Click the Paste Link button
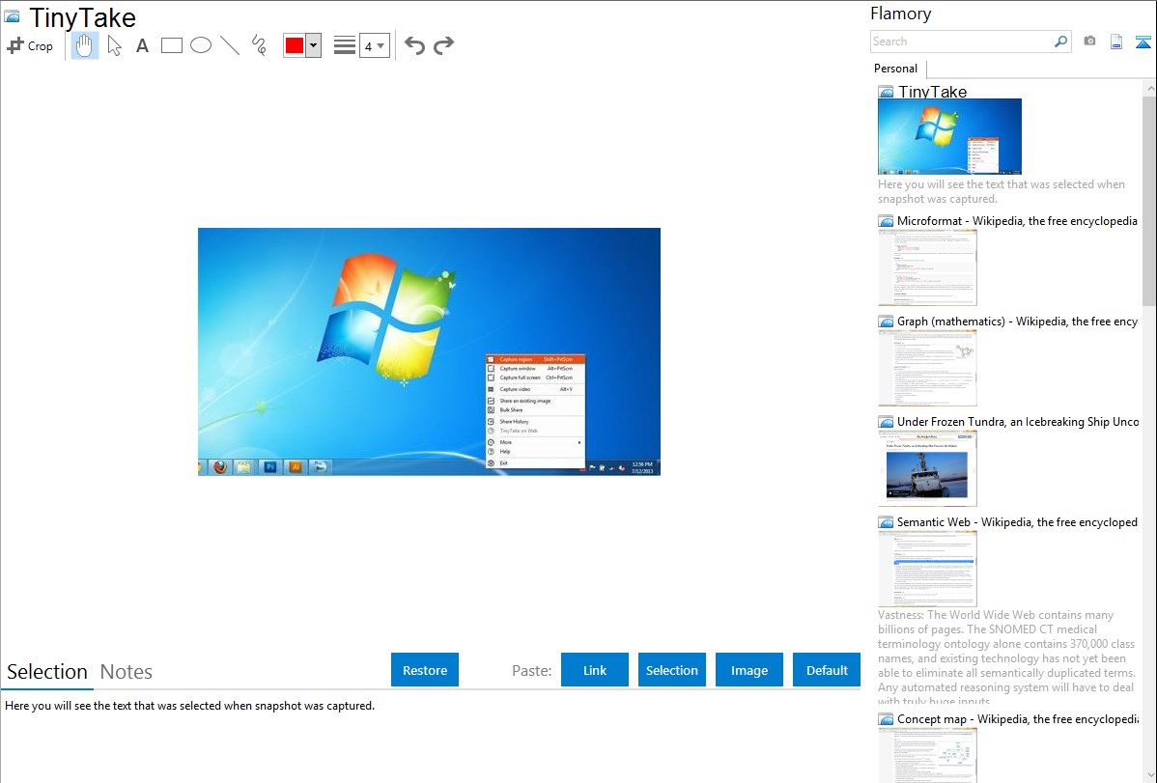 coord(595,670)
